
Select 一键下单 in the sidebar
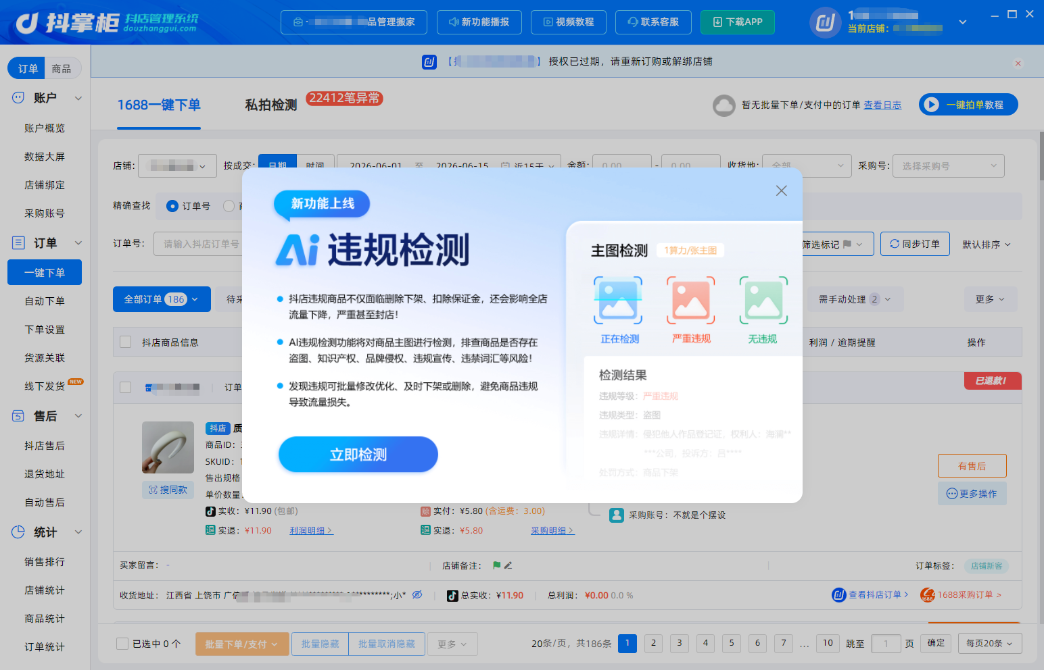point(45,272)
